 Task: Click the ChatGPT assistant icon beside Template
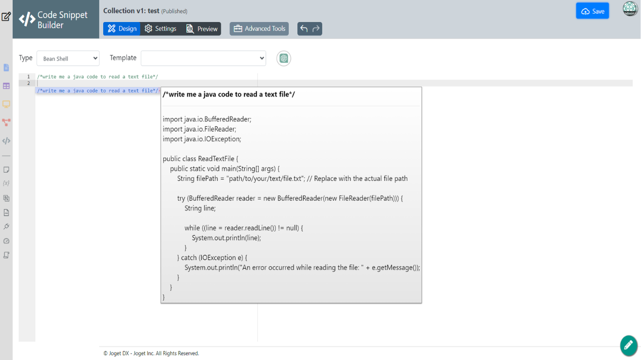click(284, 58)
